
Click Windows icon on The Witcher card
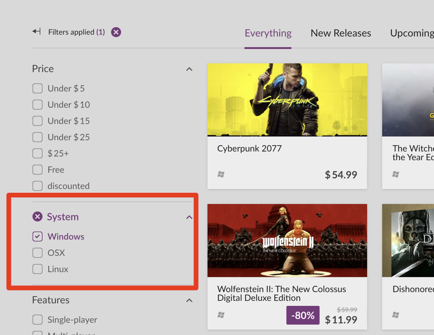pyautogui.click(x=396, y=175)
